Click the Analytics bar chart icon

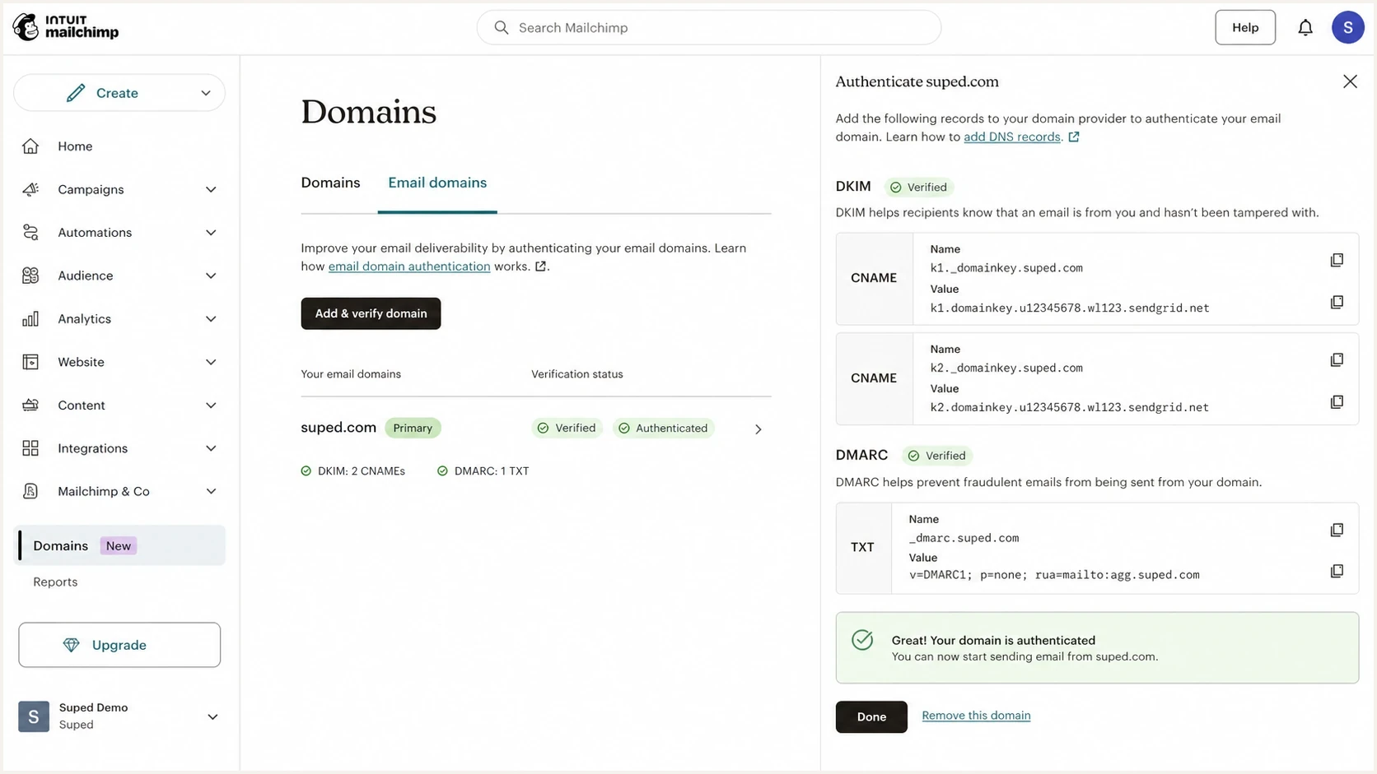(30, 319)
